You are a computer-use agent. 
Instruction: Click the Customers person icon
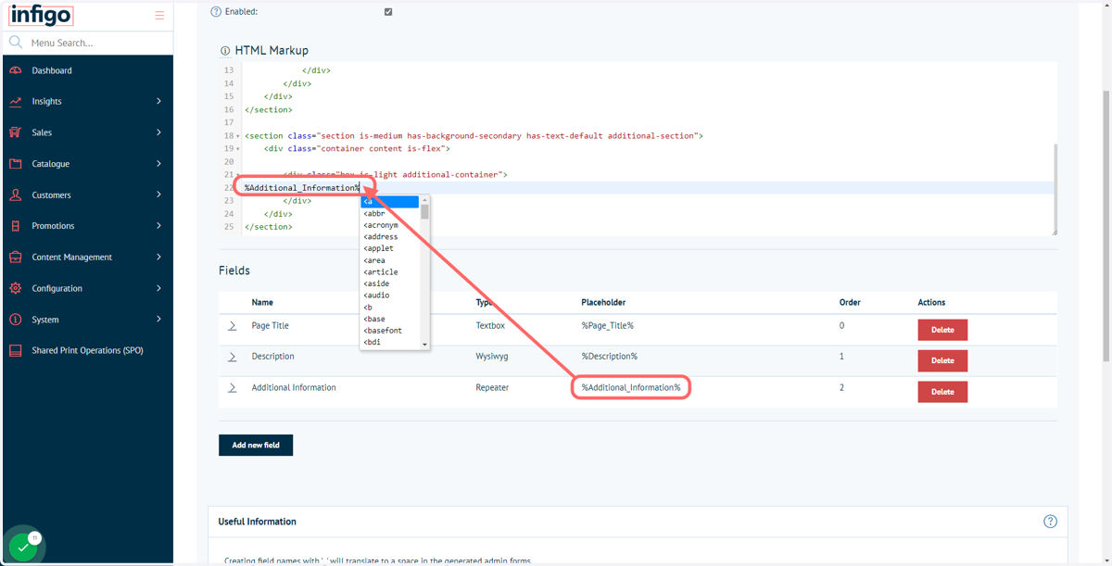16,195
